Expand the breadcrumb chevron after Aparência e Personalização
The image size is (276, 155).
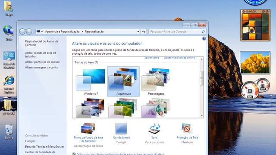pos(82,31)
